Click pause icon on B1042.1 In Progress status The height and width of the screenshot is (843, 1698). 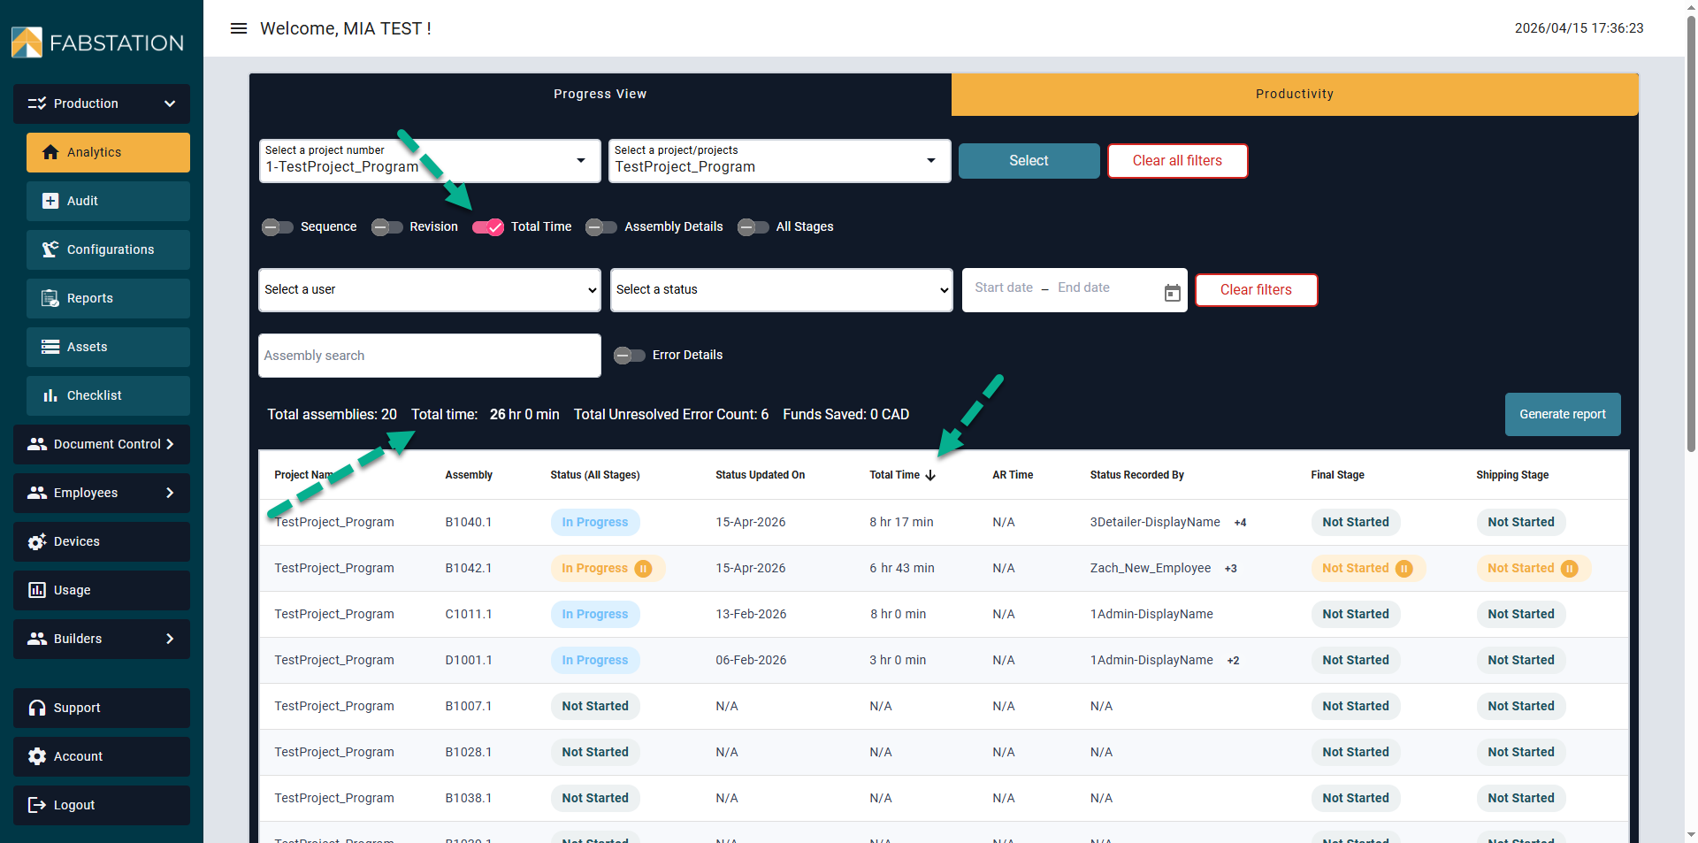click(x=643, y=569)
